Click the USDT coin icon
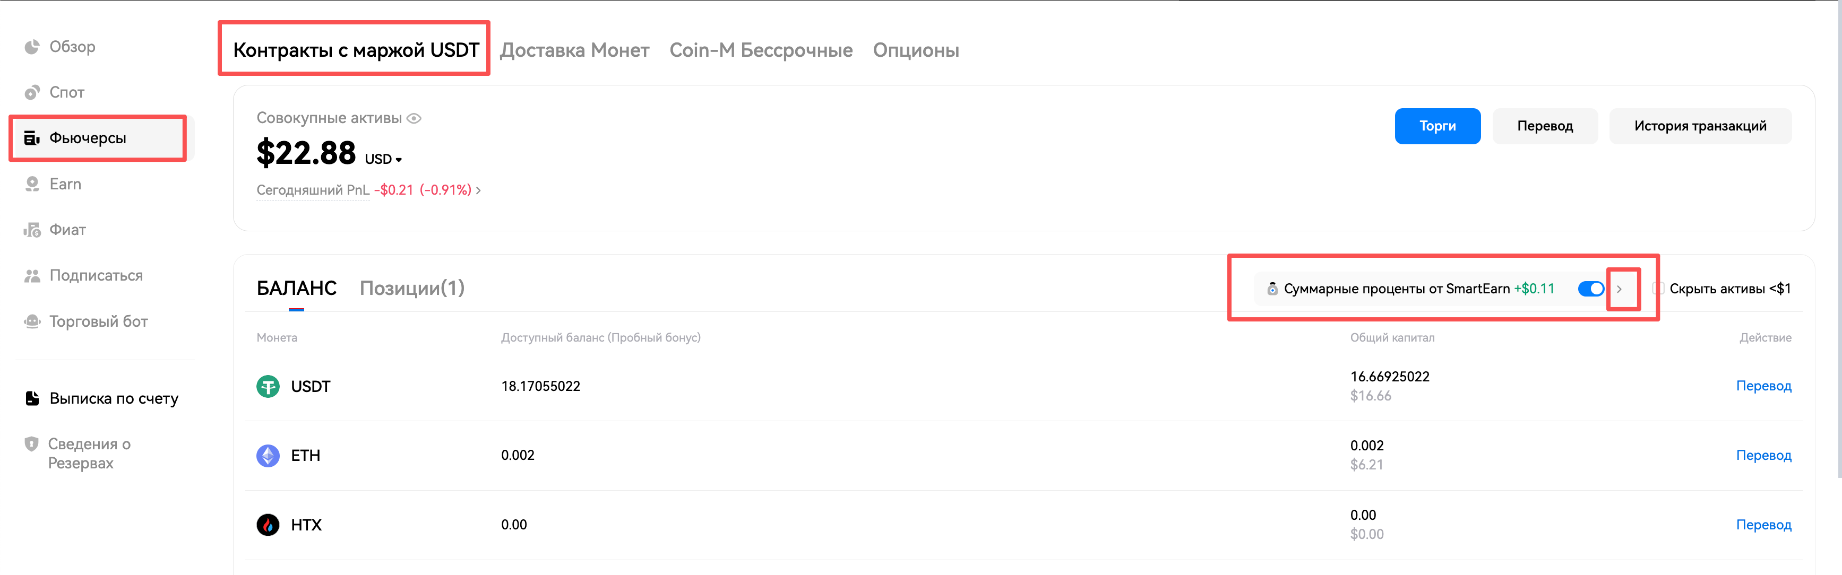The image size is (1842, 575). [268, 387]
